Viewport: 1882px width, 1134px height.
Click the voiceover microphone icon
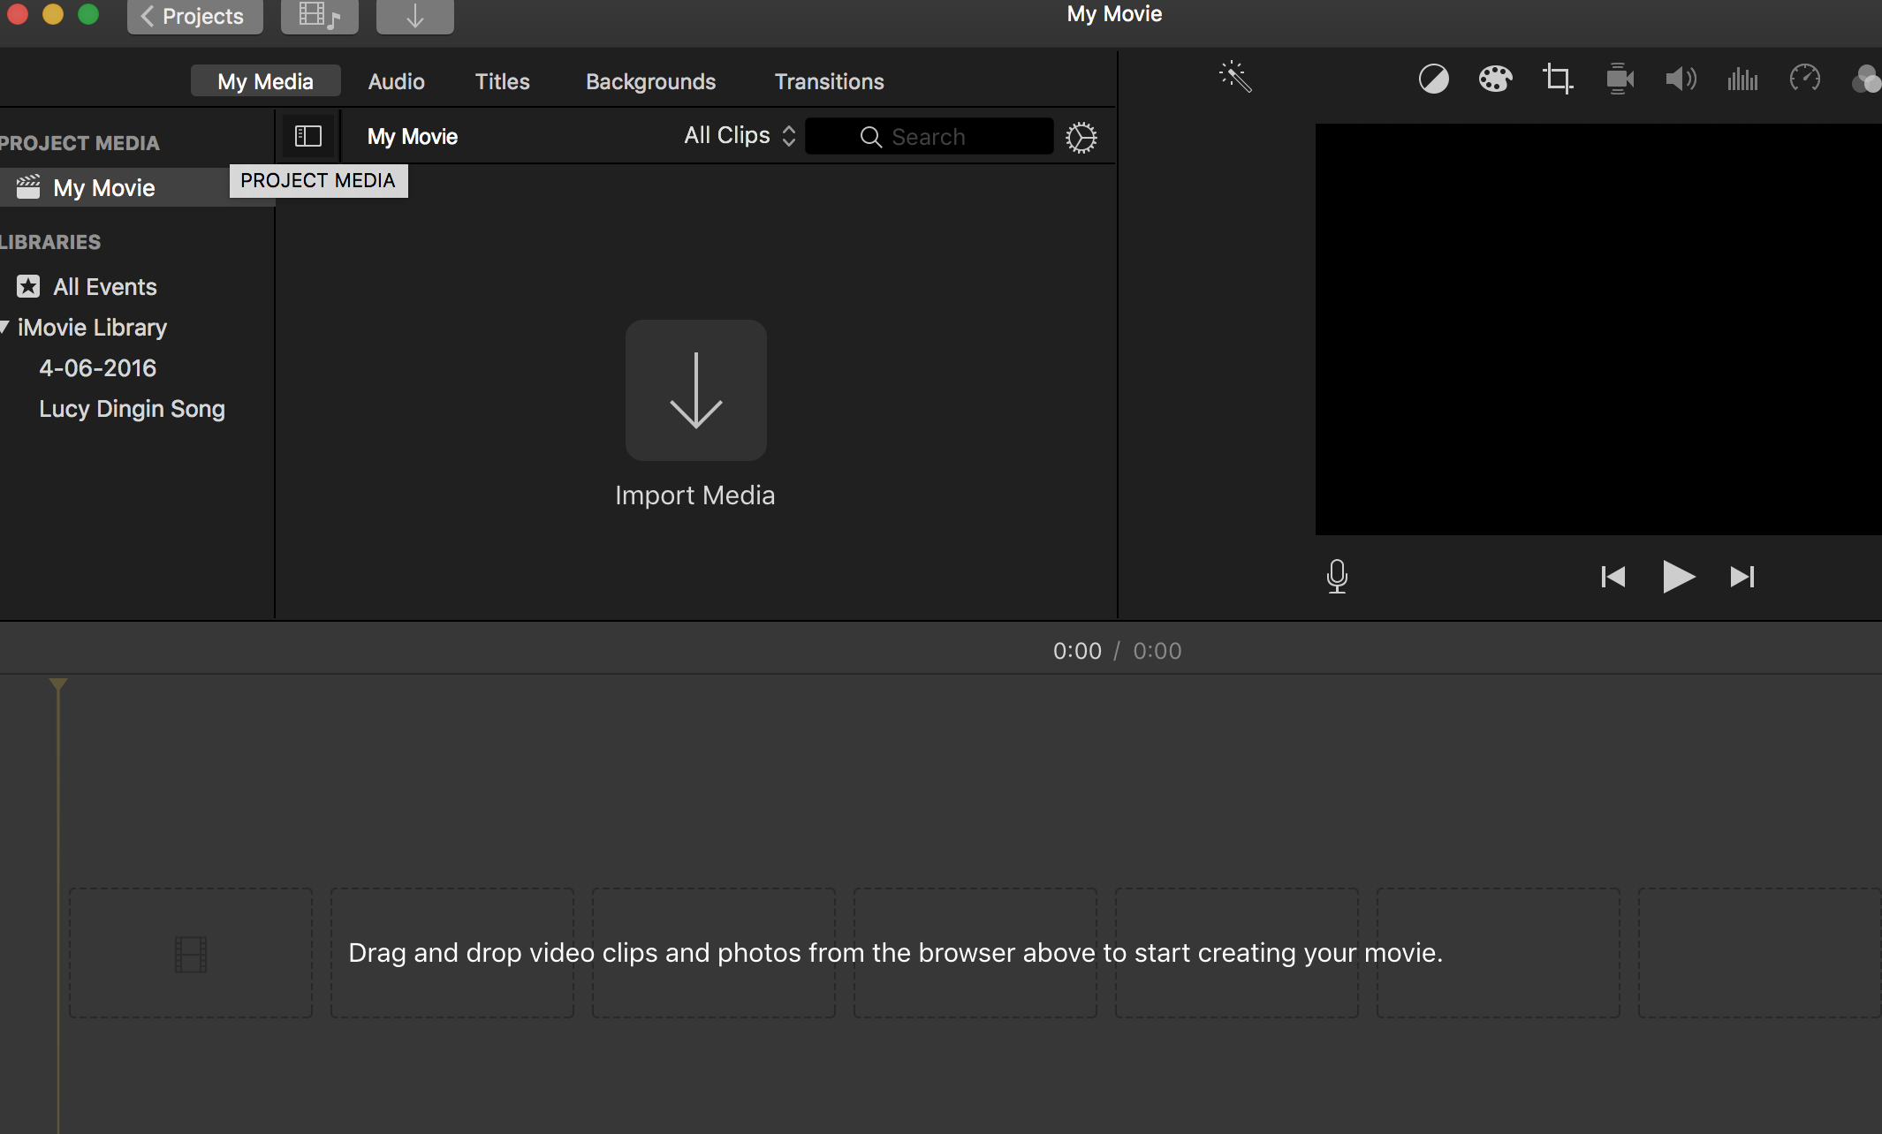(x=1337, y=577)
